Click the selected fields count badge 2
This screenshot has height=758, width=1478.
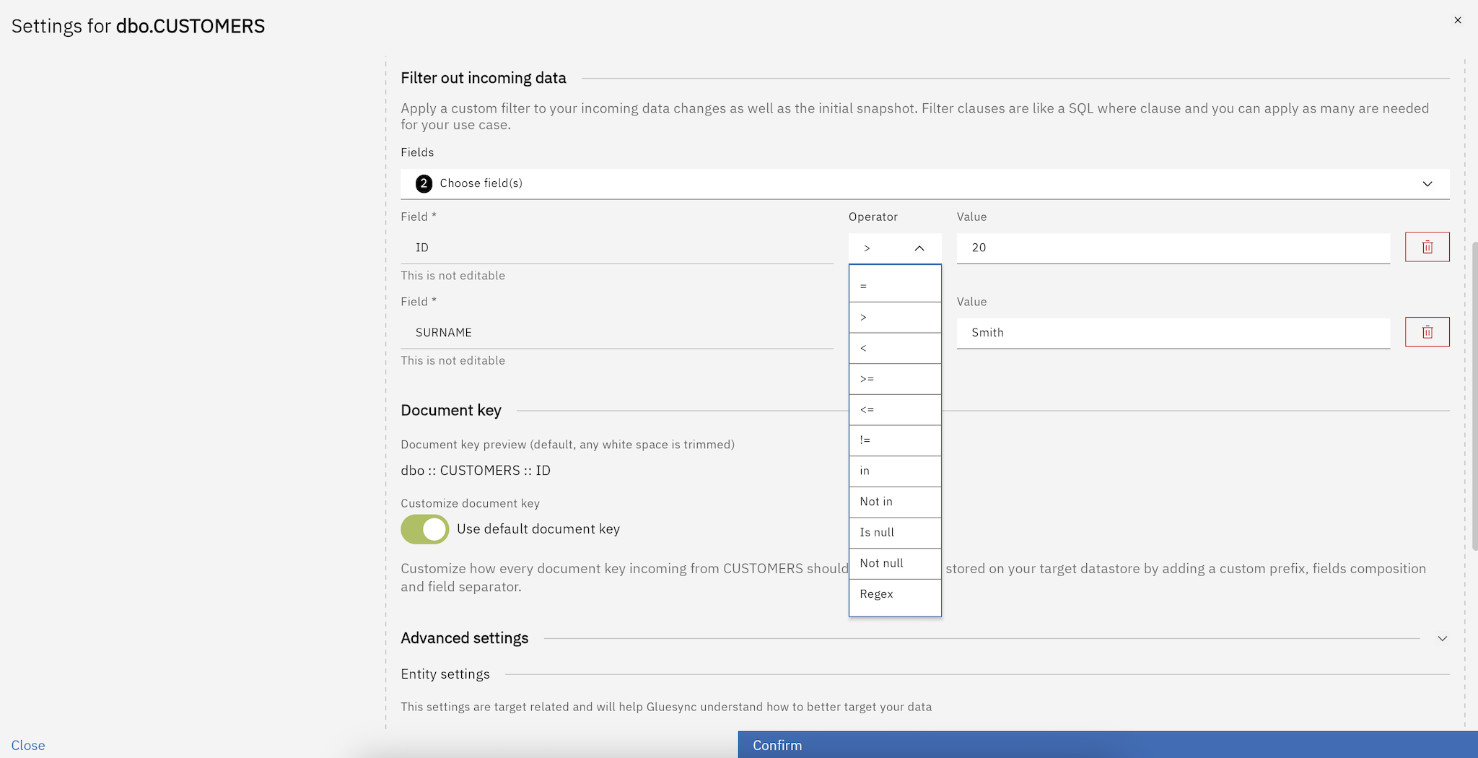coord(424,183)
